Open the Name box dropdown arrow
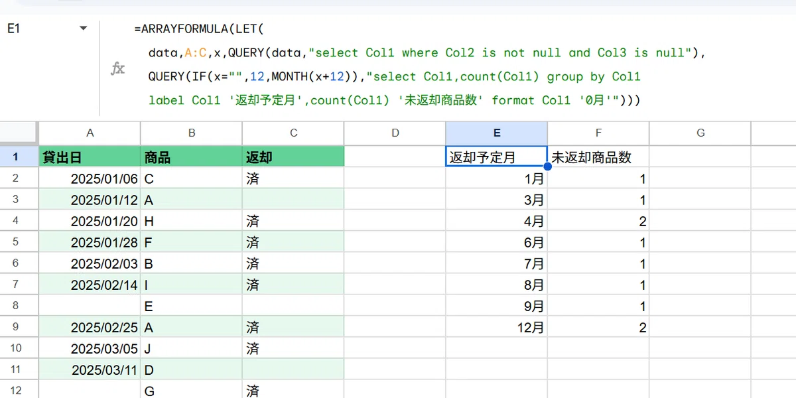This screenshot has width=796, height=398. (x=83, y=29)
